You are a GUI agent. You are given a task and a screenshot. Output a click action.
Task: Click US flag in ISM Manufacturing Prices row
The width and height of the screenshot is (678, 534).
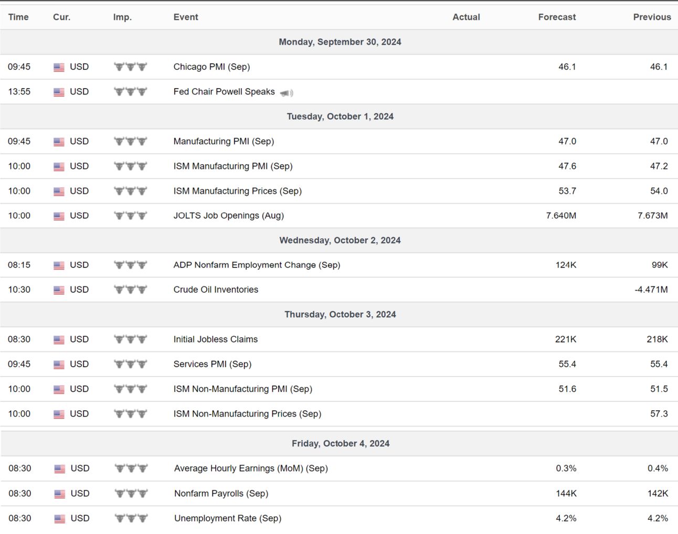(x=59, y=191)
